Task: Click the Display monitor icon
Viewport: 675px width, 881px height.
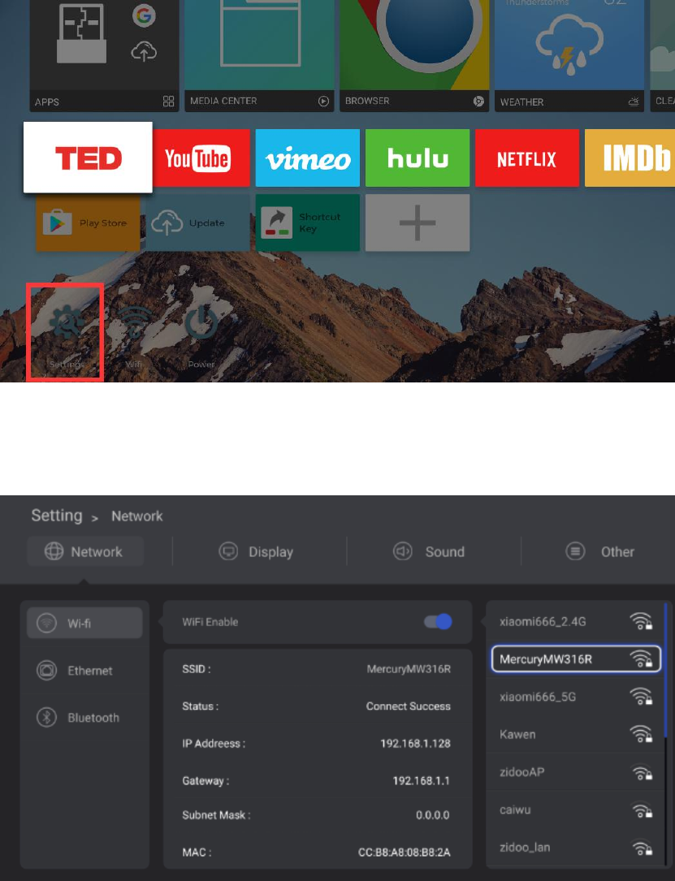Action: (x=228, y=551)
